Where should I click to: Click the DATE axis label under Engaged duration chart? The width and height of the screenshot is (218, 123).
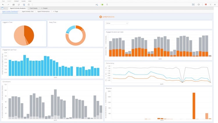pyautogui.click(x=160, y=59)
